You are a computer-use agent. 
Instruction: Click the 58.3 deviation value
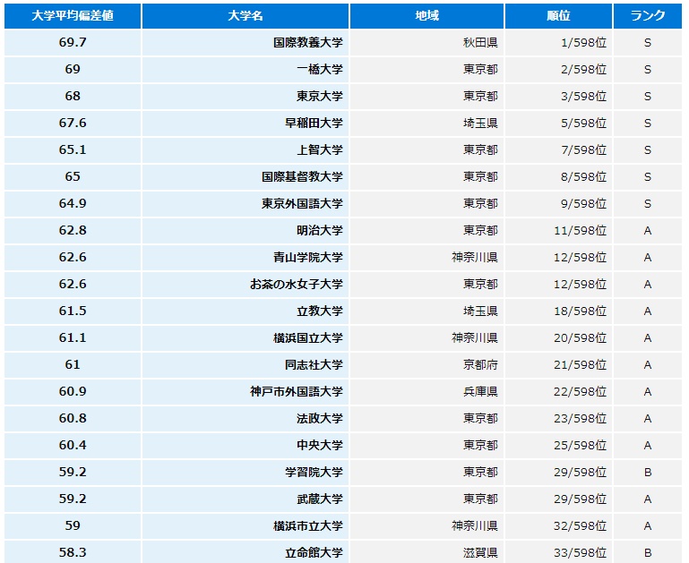tap(73, 552)
